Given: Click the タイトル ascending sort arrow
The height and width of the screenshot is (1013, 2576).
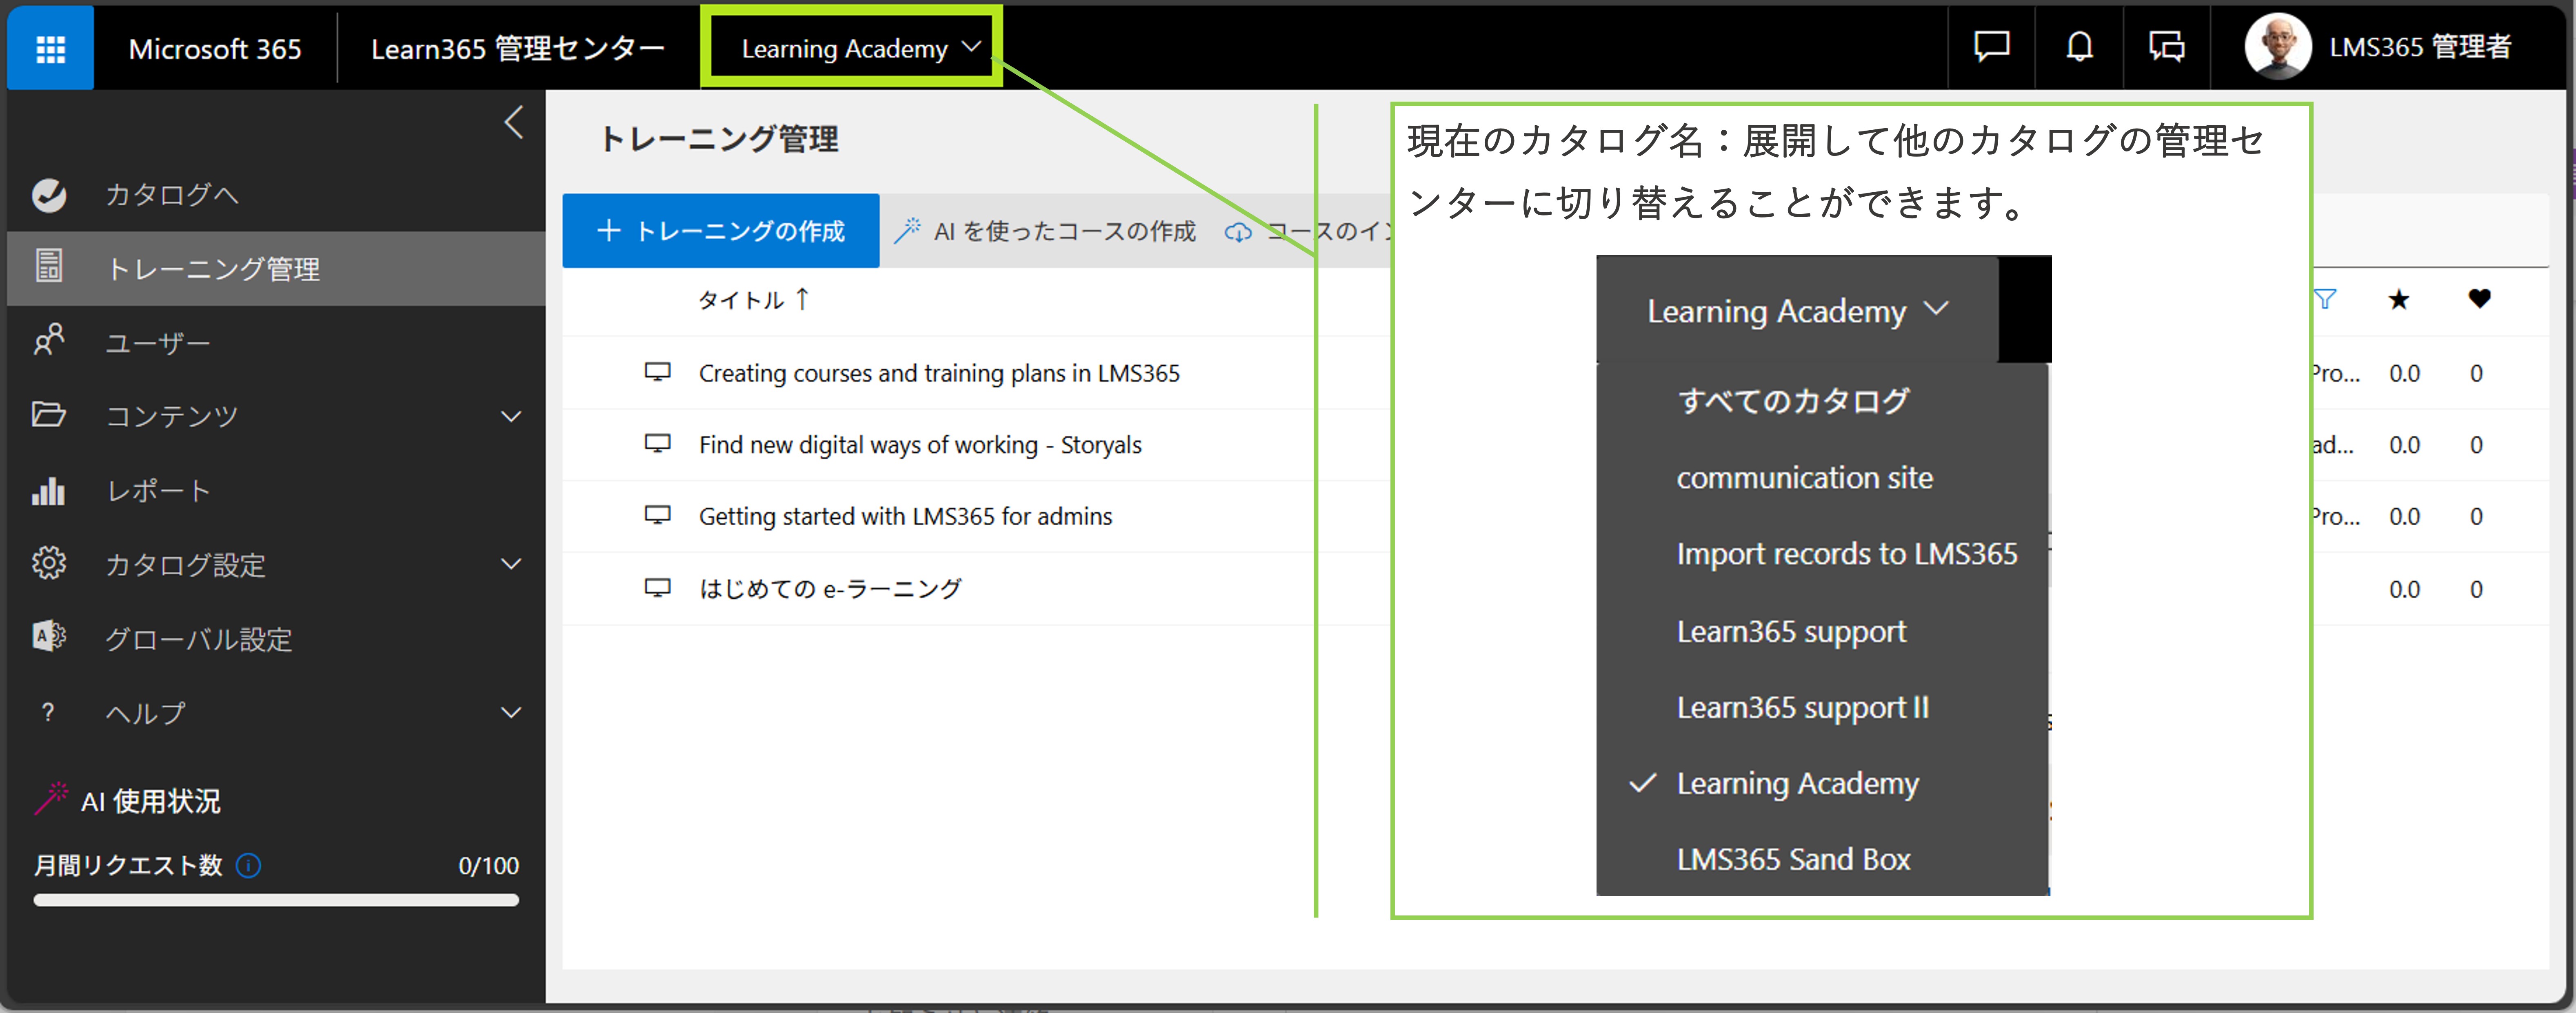Looking at the screenshot, I should (x=802, y=299).
